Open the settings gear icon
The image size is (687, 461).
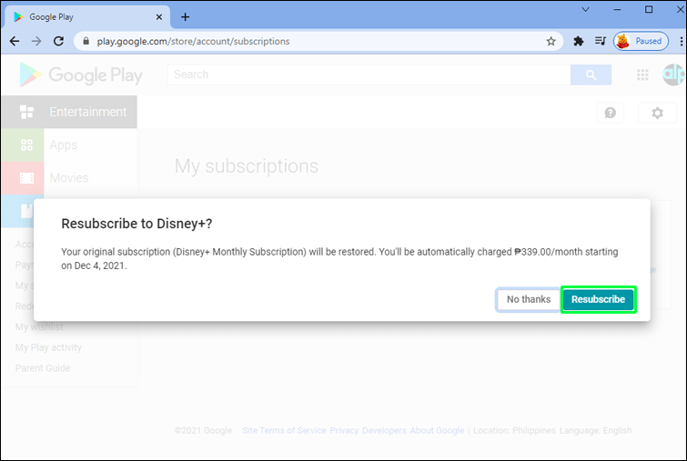point(657,113)
